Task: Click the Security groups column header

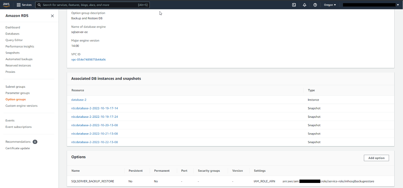Action: pos(209,171)
